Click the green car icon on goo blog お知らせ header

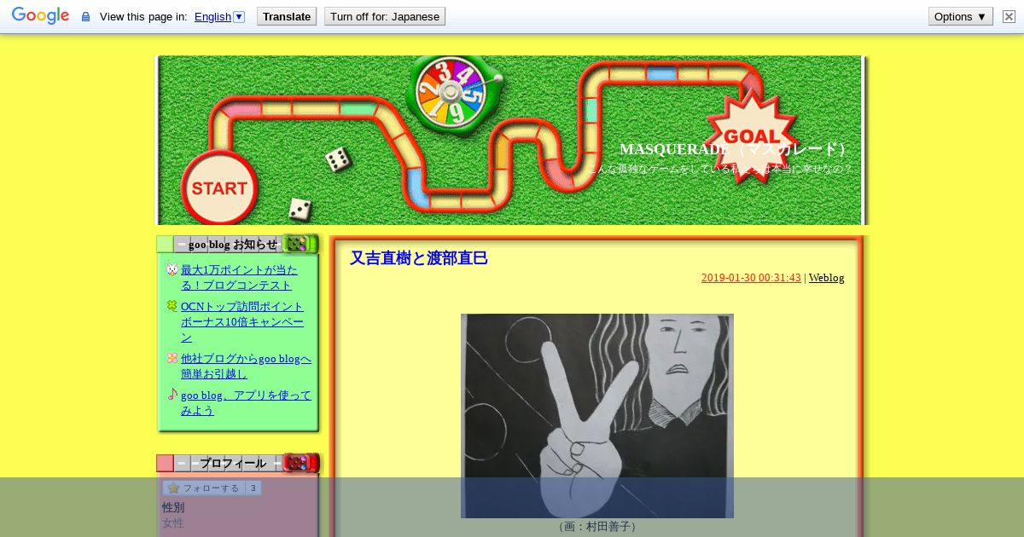click(x=300, y=244)
